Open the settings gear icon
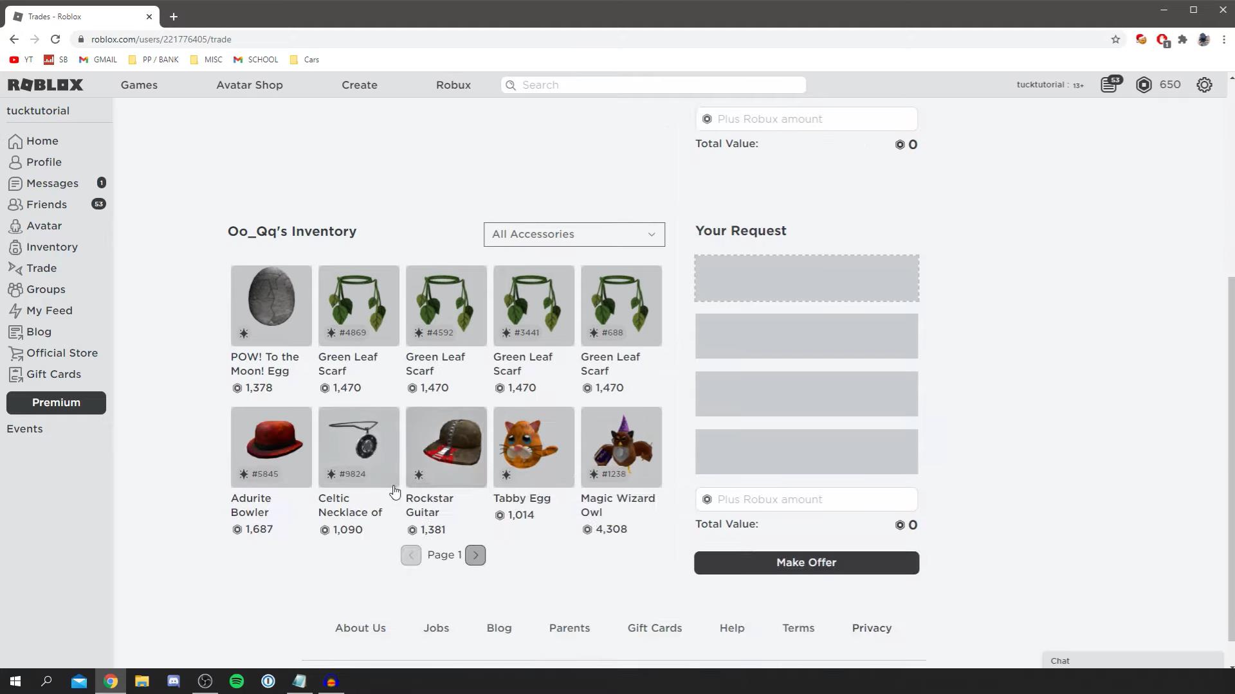Viewport: 1235px width, 694px height. pyautogui.click(x=1204, y=85)
